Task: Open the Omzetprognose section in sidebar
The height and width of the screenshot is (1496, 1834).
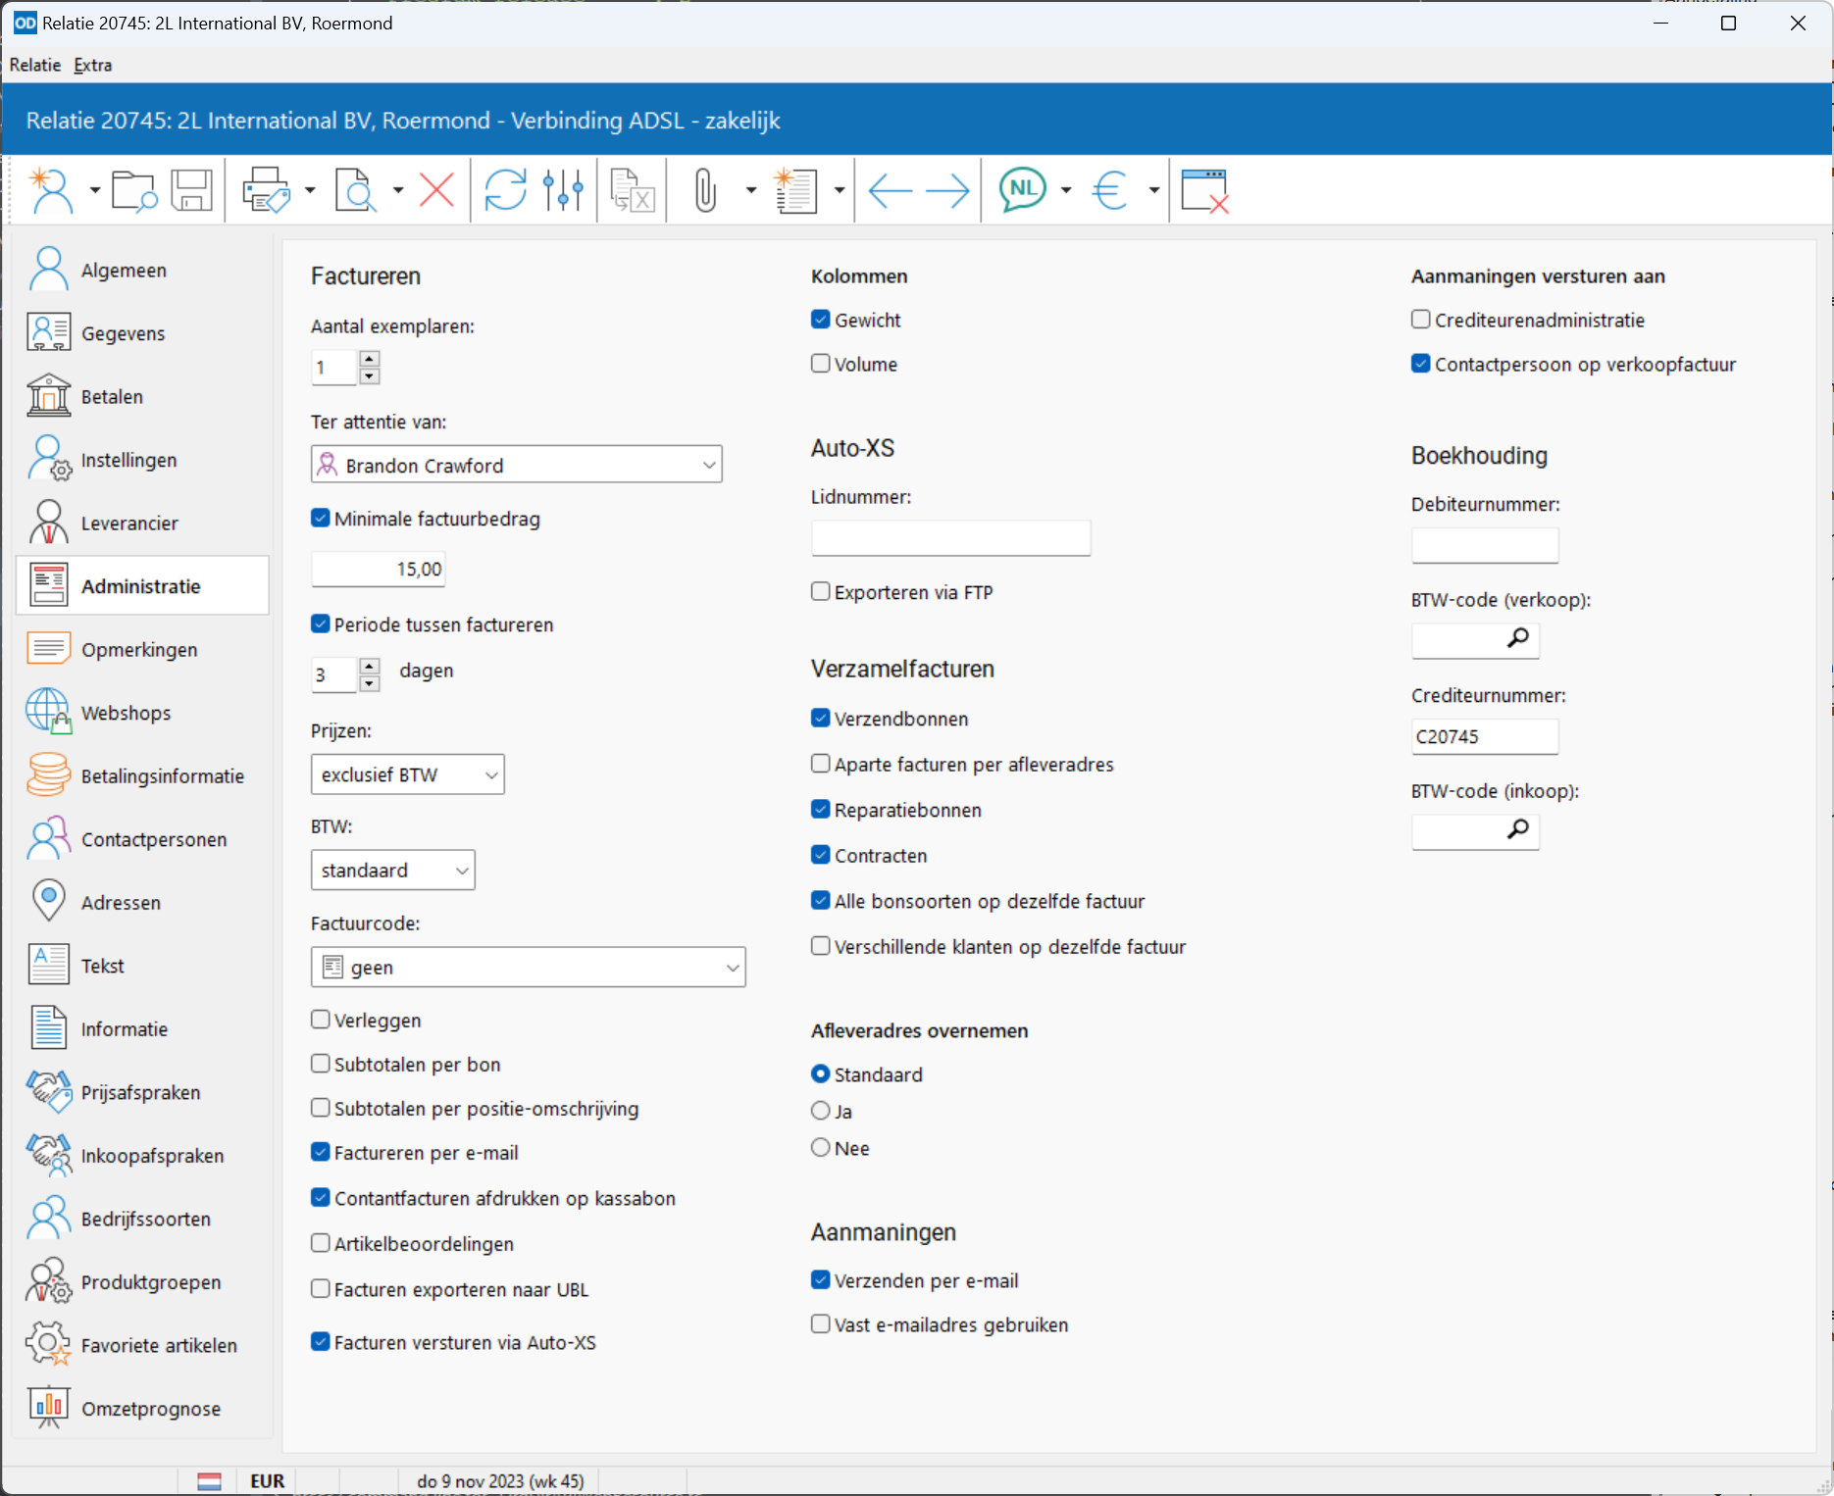Action: point(143,1408)
